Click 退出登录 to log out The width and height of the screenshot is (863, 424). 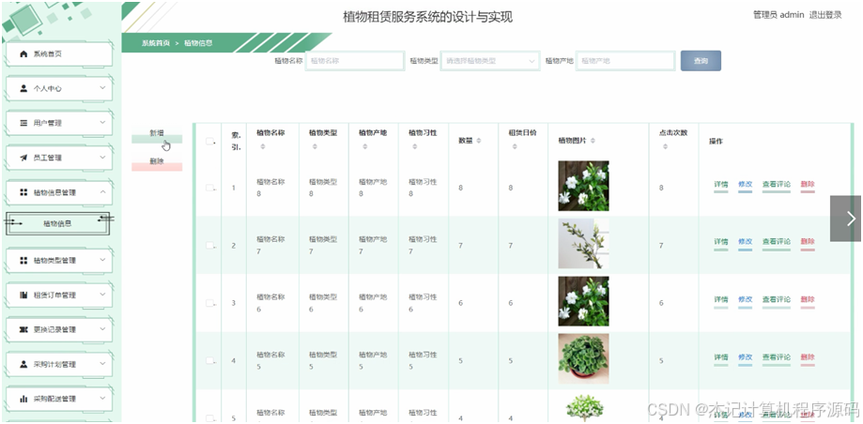825,15
